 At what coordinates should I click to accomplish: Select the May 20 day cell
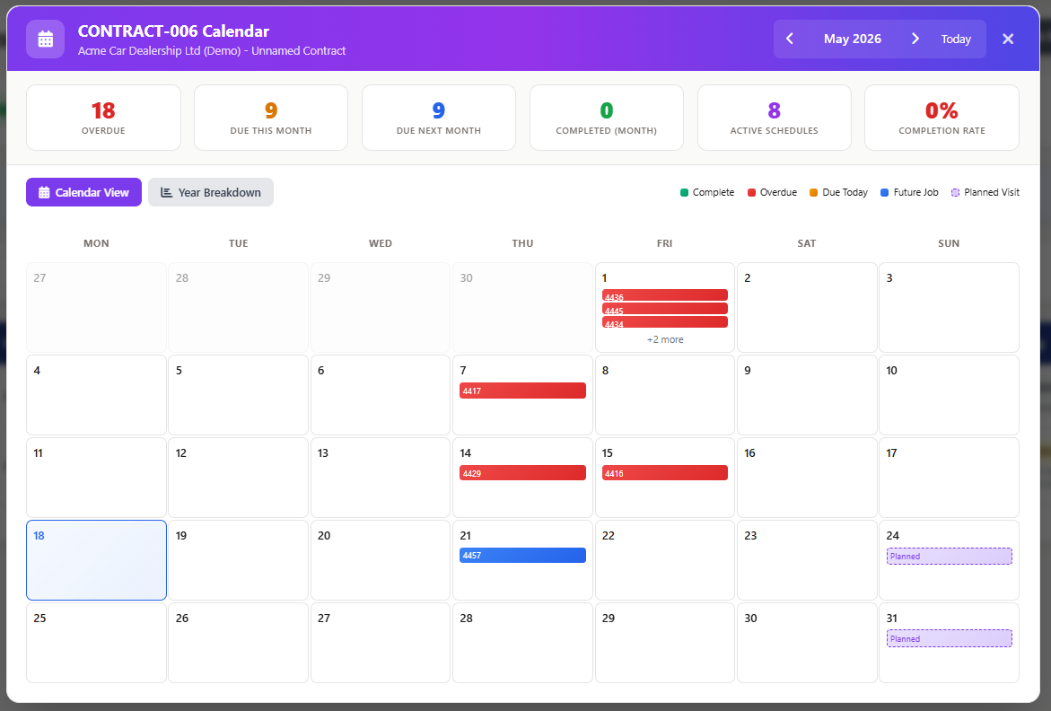click(x=380, y=560)
